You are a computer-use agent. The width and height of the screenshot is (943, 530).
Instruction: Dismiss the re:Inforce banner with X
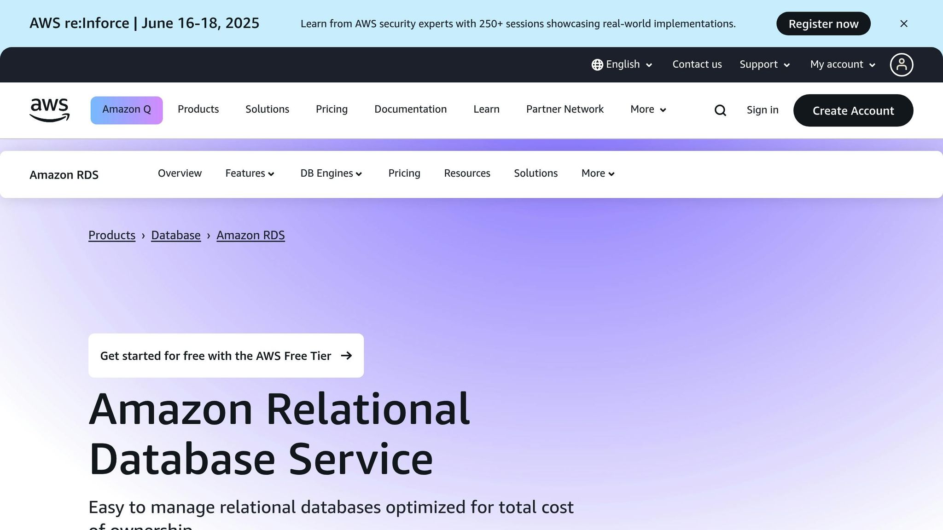[x=903, y=23]
